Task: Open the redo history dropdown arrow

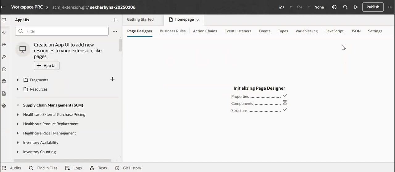Action: click(x=309, y=7)
